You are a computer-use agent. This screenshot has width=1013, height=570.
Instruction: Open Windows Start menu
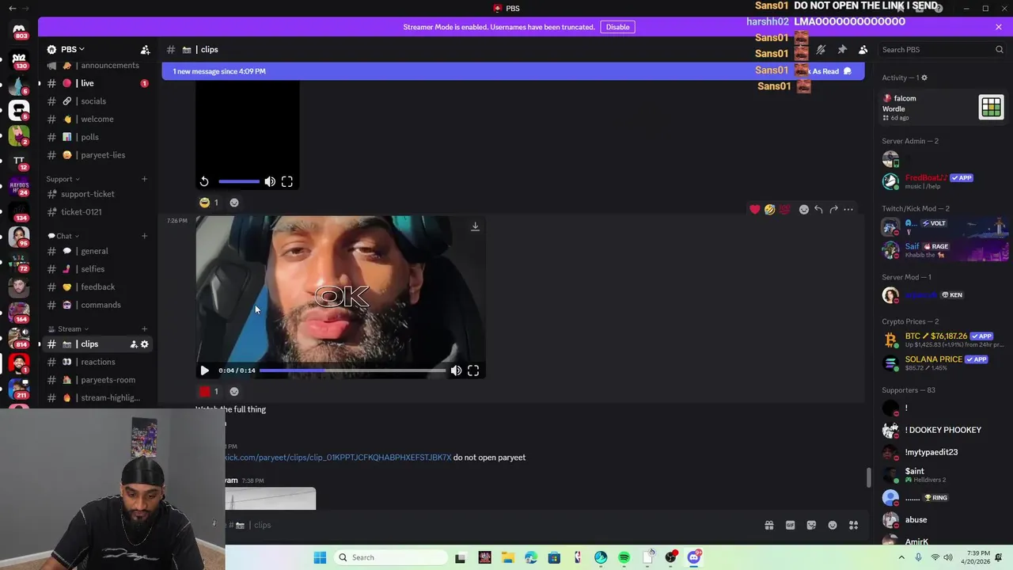coord(320,557)
